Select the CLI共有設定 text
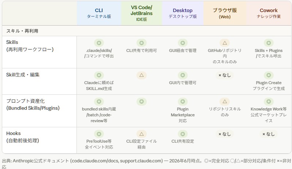Image resolution: width=292 pixels, height=169 pixels. (183, 141)
